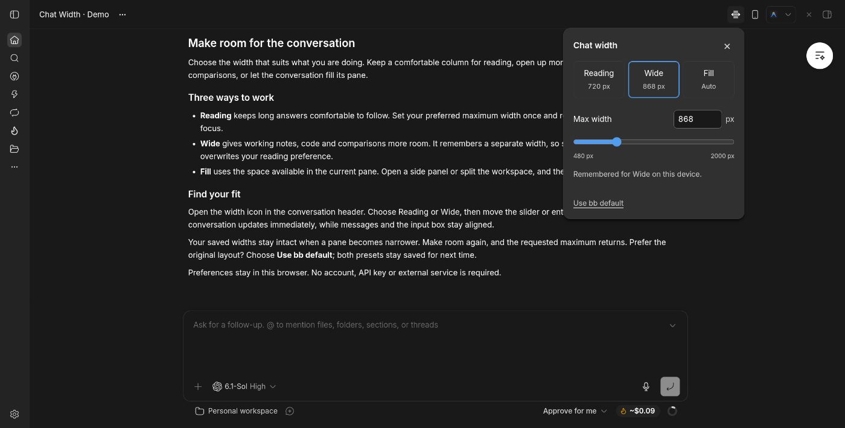The width and height of the screenshot is (845, 428).
Task: Toggle the left sidebar panel icon
Action: point(14,14)
